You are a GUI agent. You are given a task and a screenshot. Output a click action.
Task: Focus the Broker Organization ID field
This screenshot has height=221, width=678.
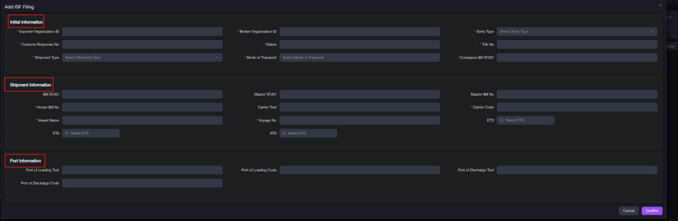coord(359,31)
